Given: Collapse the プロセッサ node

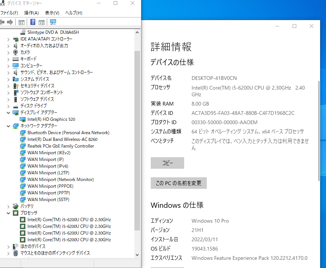Looking at the screenshot, I should (x=8, y=213).
